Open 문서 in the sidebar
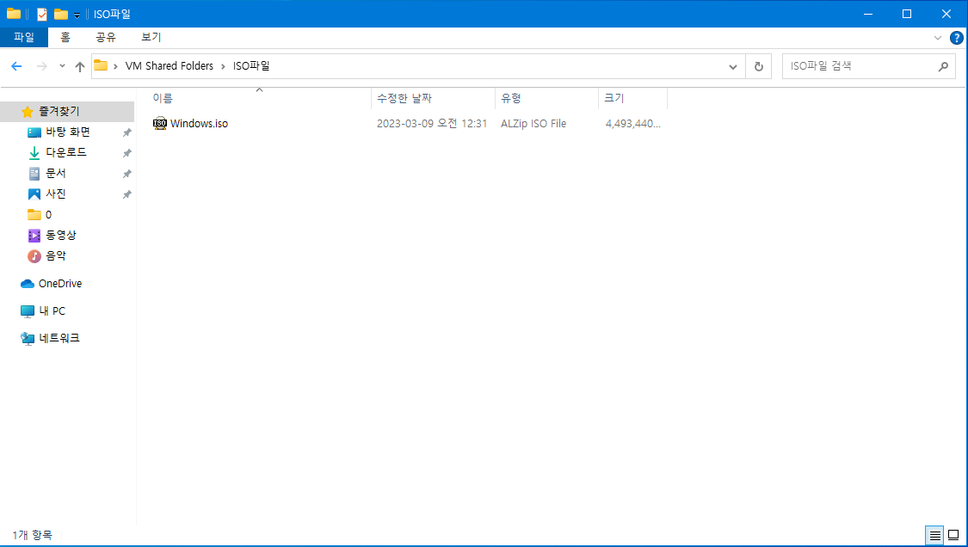Screen dimensions: 968x547 pyautogui.click(x=56, y=174)
